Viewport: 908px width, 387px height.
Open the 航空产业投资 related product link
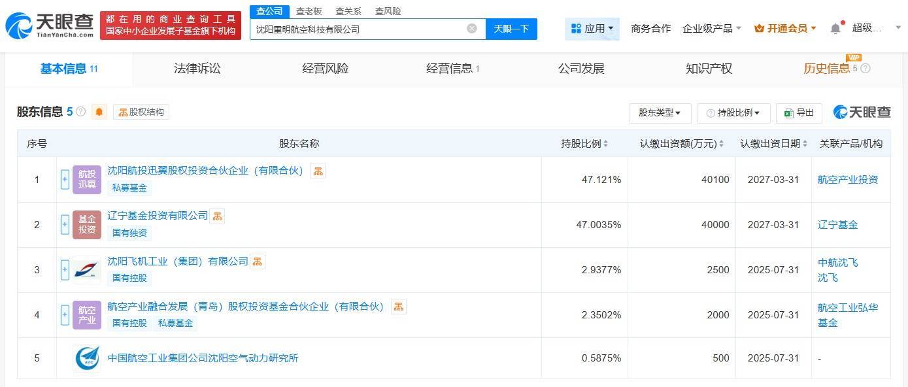(x=848, y=179)
